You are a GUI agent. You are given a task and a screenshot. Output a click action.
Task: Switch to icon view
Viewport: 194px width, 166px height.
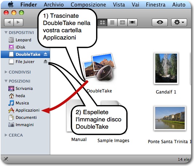pos(102,22)
